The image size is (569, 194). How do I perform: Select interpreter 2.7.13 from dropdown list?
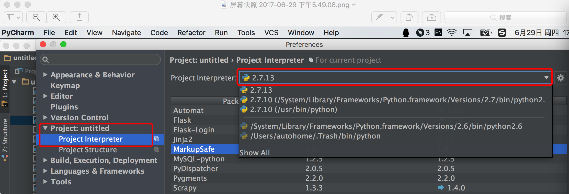coord(395,90)
